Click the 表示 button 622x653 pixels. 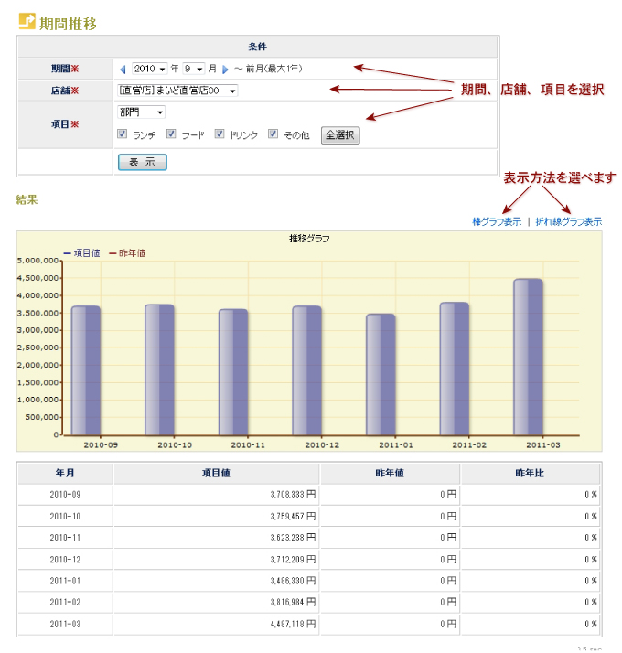click(143, 162)
